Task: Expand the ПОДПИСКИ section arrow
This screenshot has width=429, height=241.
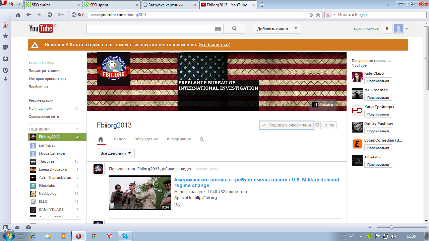Action: (x=77, y=129)
